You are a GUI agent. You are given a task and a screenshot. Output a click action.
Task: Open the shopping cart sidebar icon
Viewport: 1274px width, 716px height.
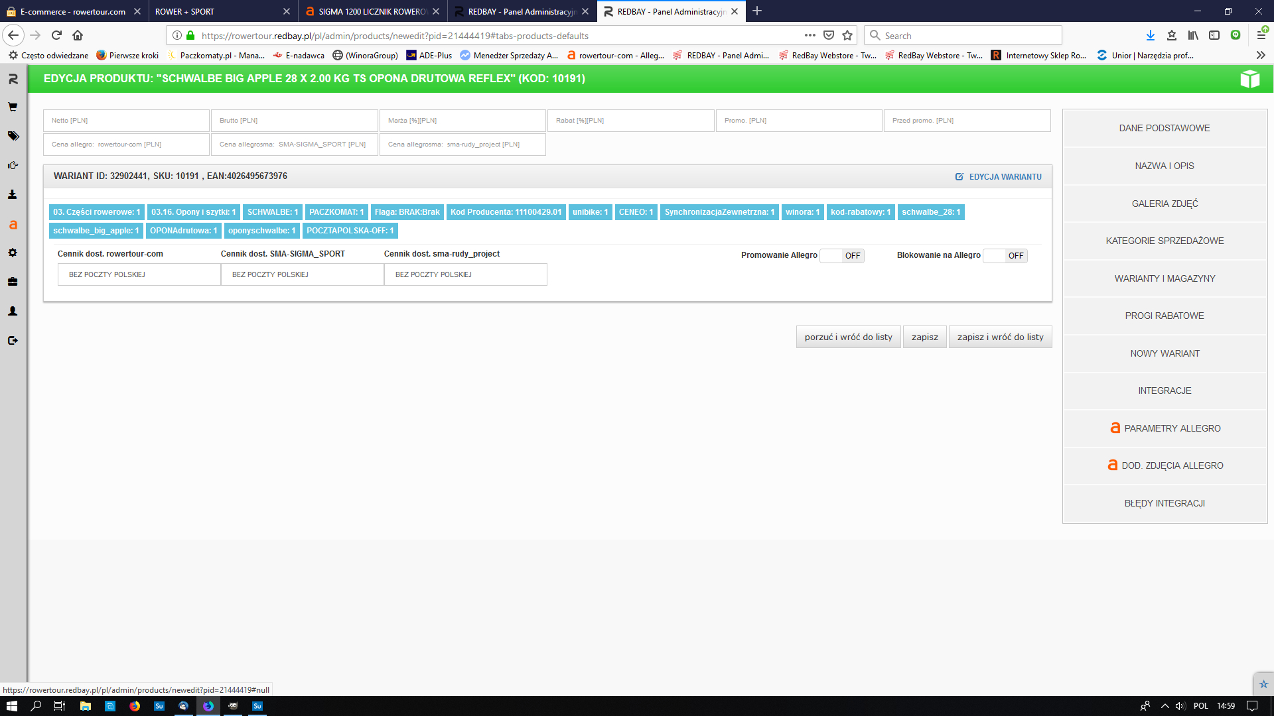(x=13, y=107)
